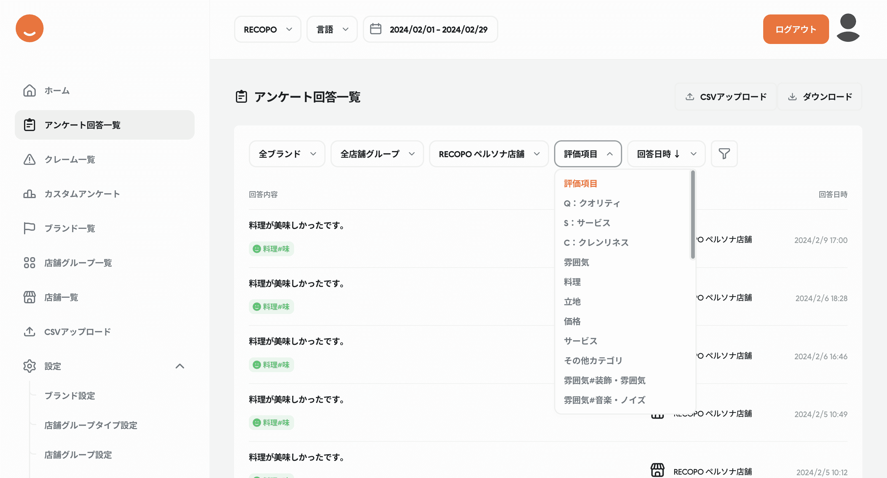Click the claim list warning icon
This screenshot has width=887, height=478.
point(30,159)
